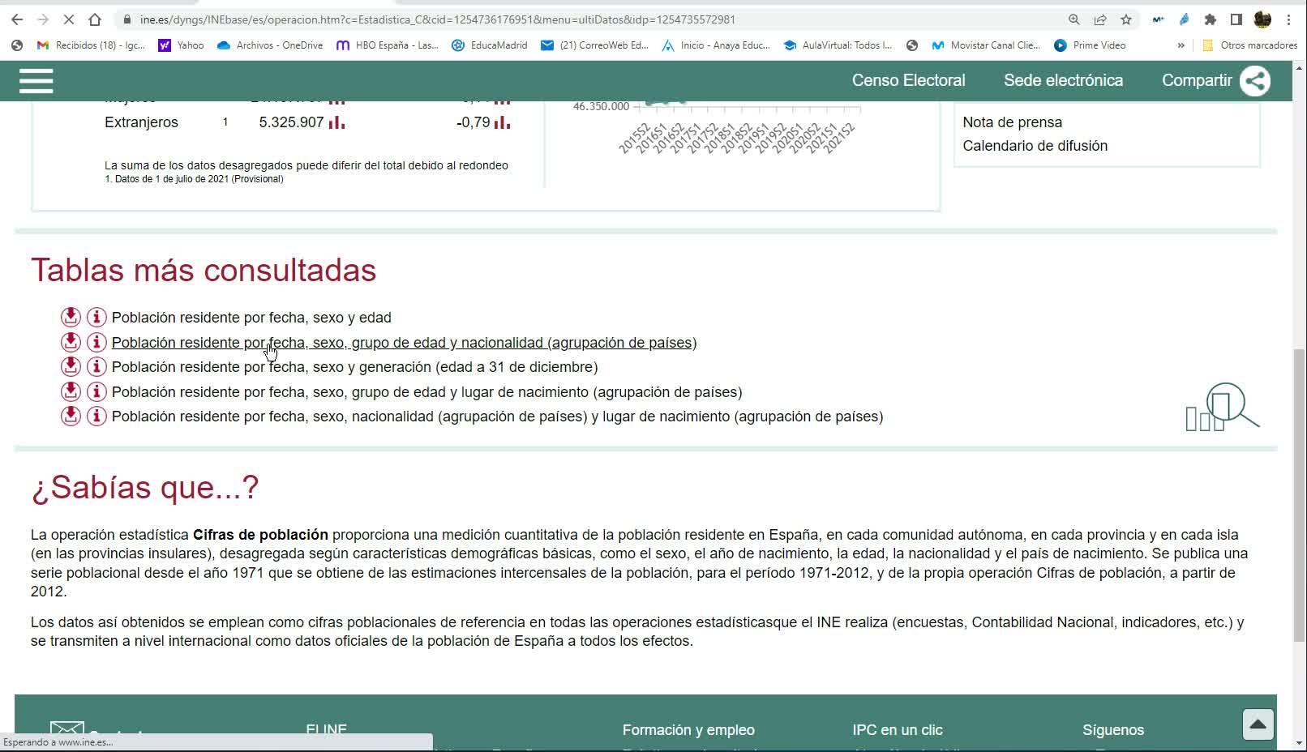
Task: Open Censo Electoral
Action: click(x=908, y=80)
